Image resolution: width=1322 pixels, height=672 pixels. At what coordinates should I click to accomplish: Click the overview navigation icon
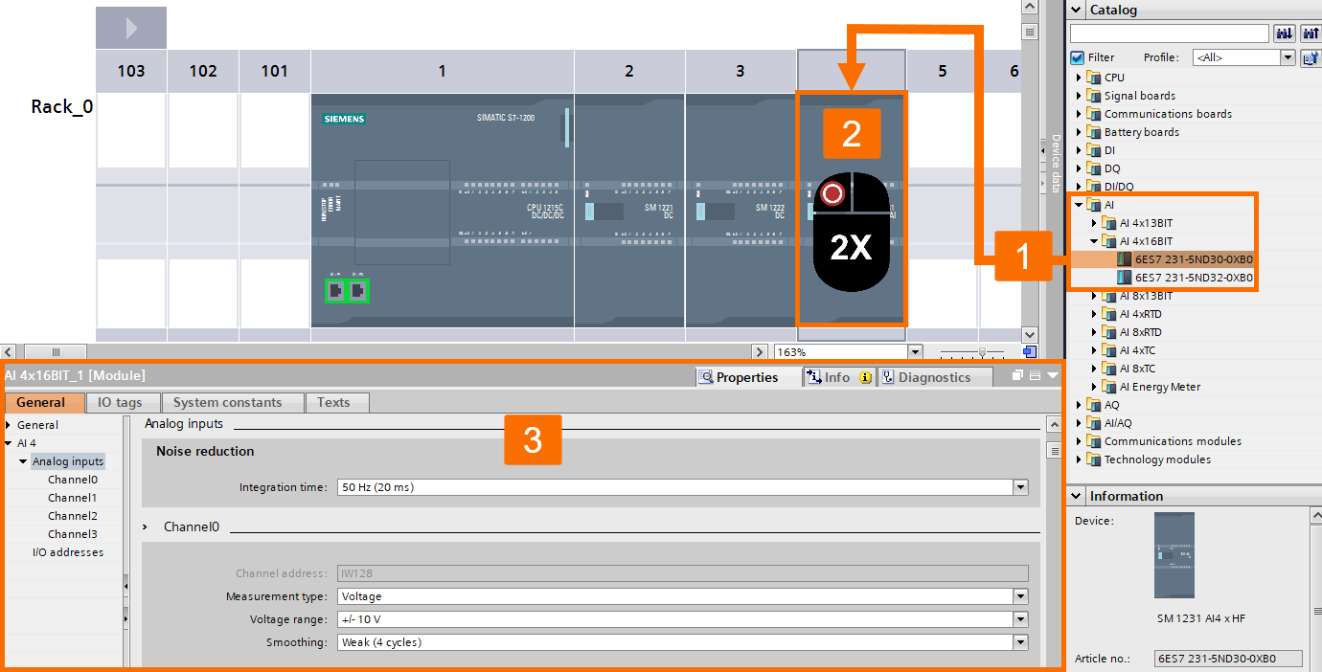pyautogui.click(x=1030, y=352)
